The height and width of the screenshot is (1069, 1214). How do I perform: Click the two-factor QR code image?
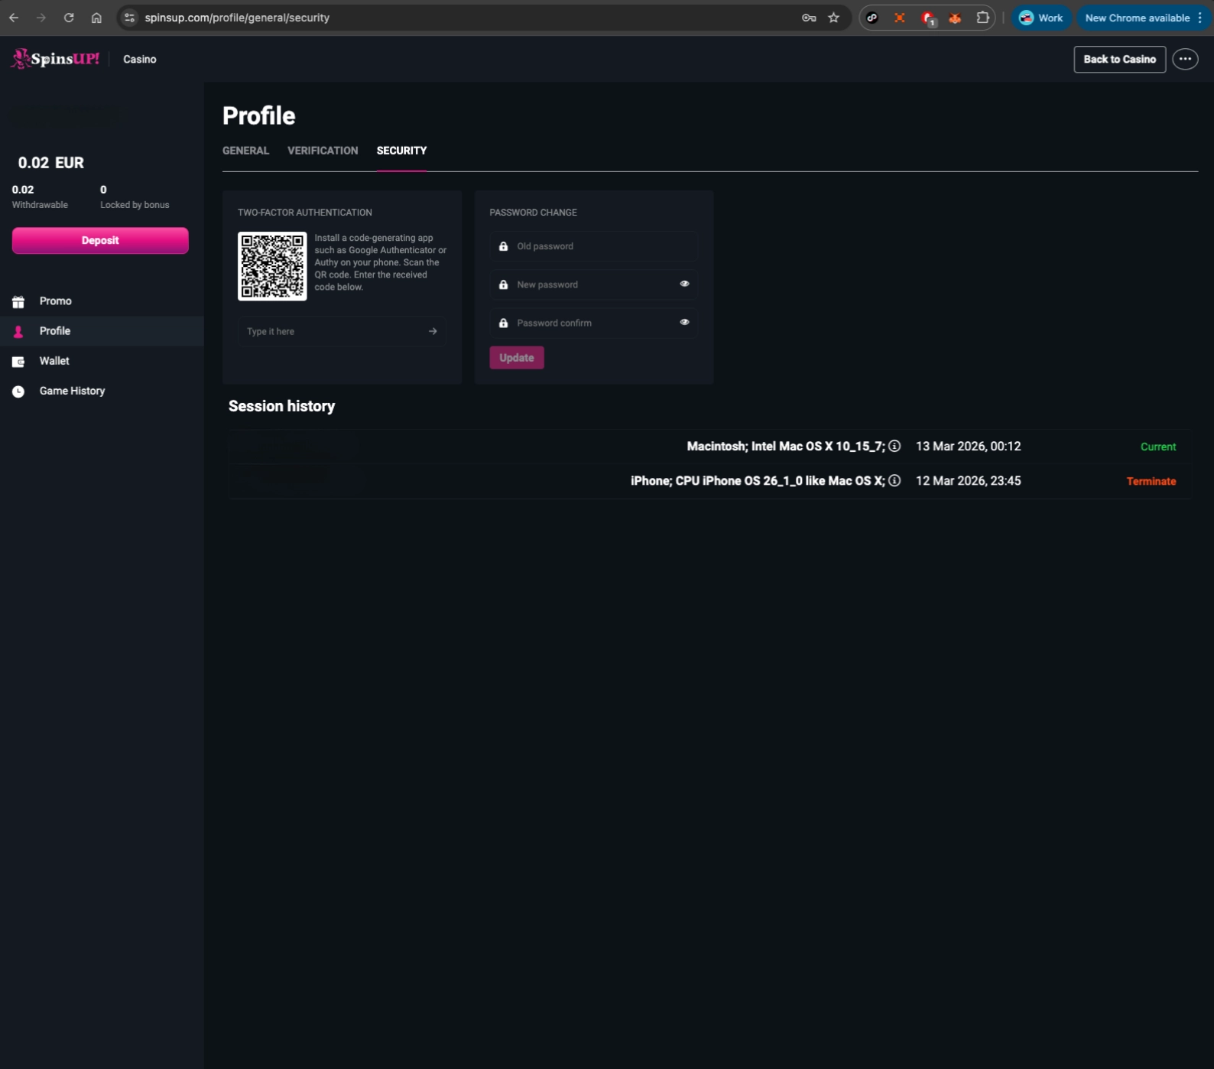pos(272,266)
